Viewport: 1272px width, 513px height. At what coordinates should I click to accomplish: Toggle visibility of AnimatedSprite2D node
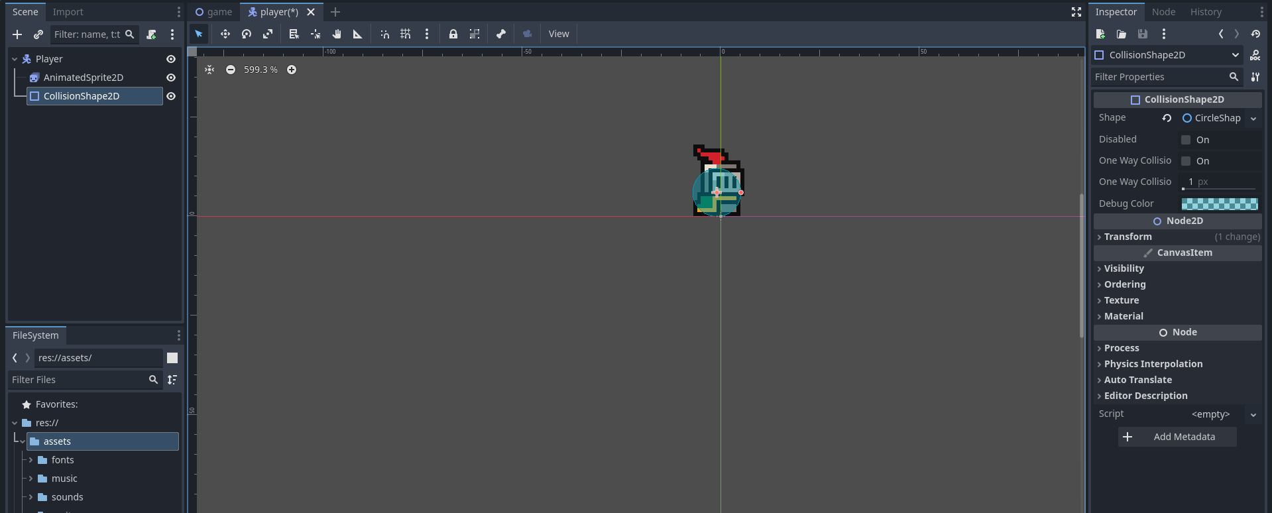click(x=171, y=78)
